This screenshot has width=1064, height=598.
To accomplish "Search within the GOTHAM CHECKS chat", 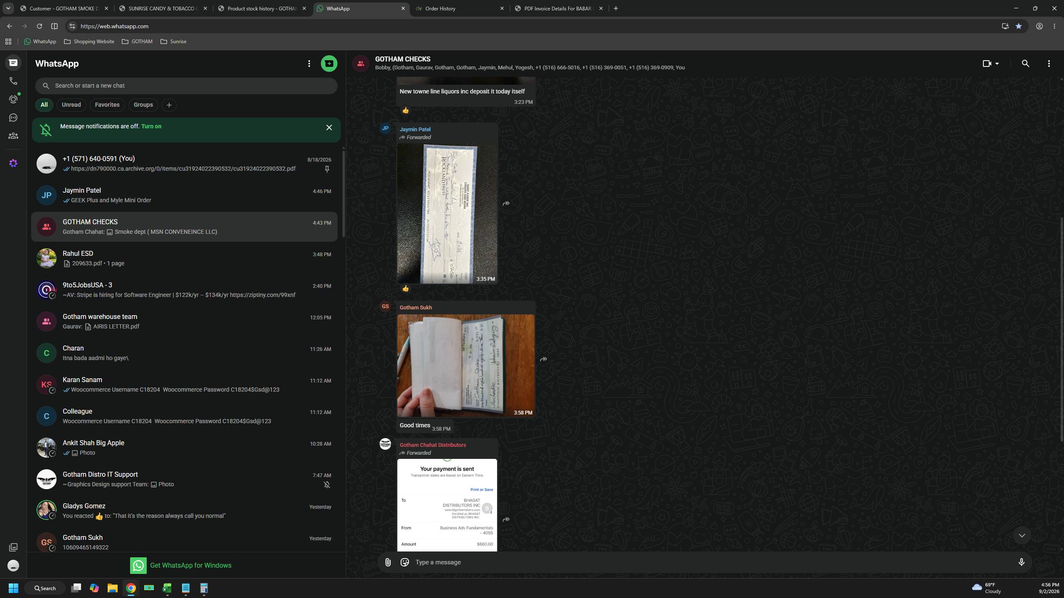I will (x=1025, y=64).
